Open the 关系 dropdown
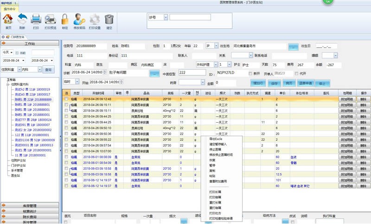This screenshot has width=371, height=224. click(x=251, y=55)
